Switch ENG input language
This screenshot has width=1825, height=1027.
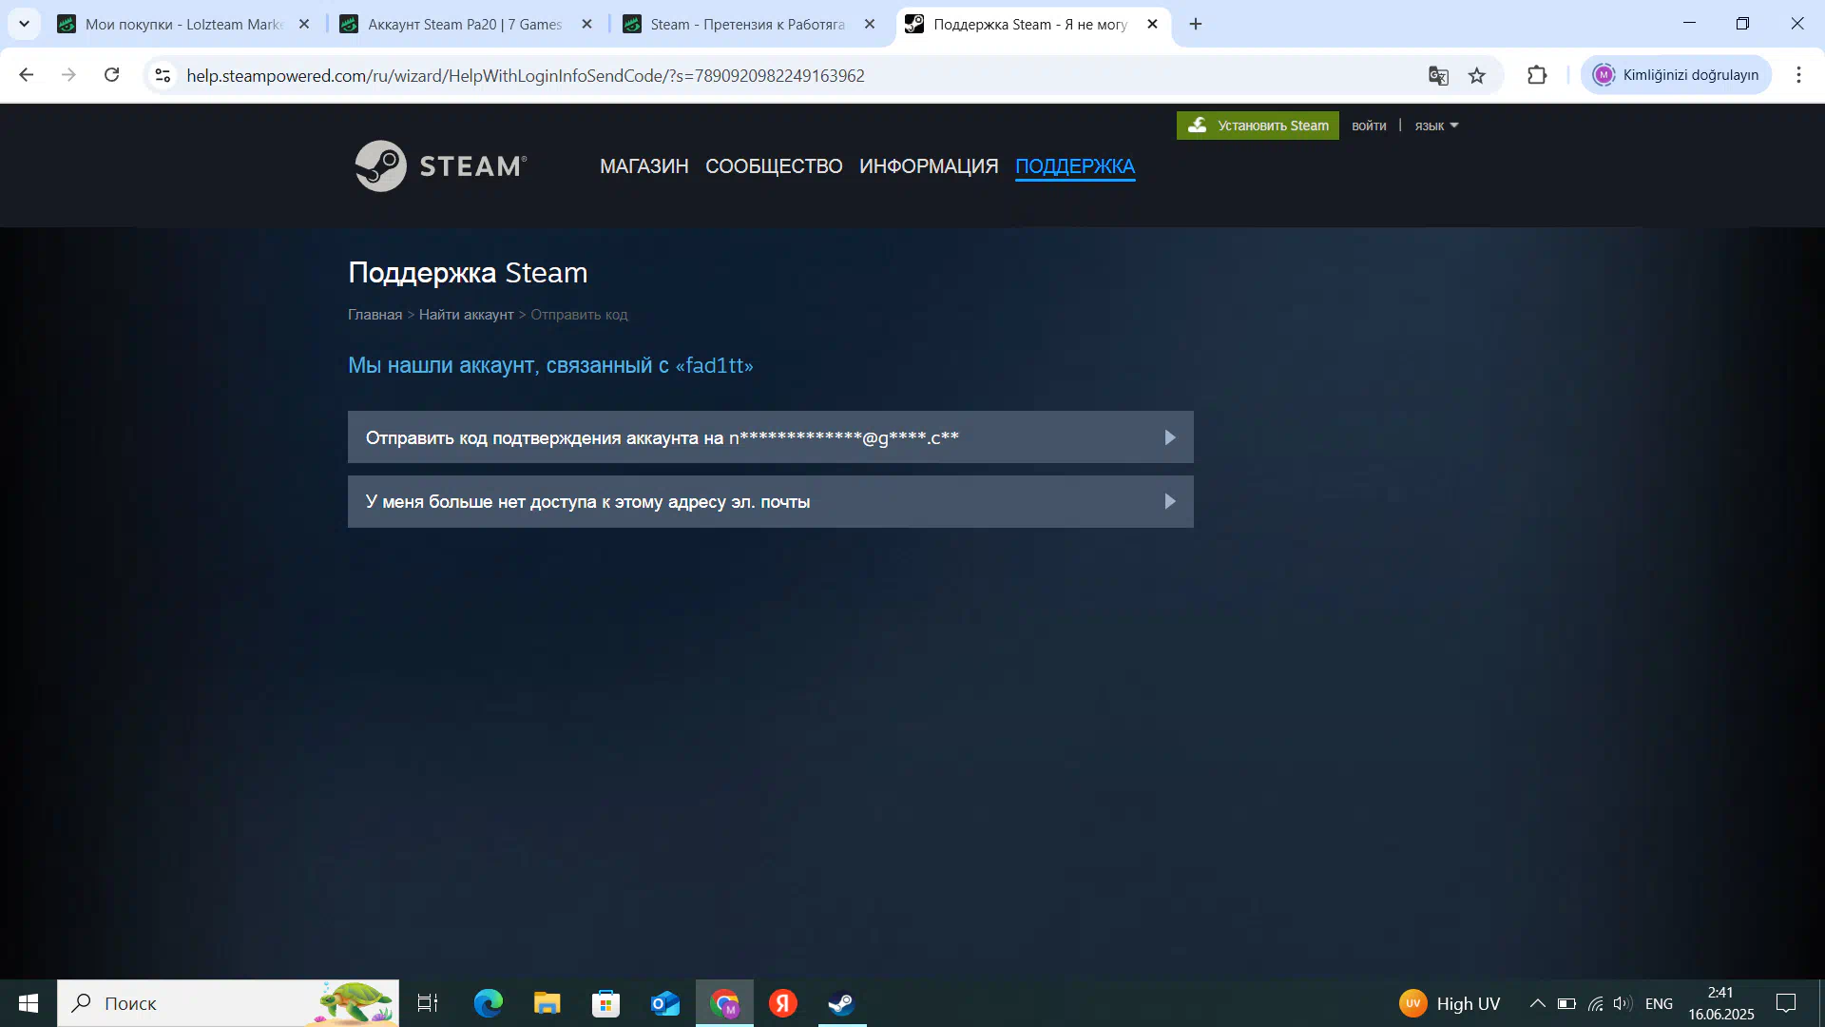coord(1659,1003)
